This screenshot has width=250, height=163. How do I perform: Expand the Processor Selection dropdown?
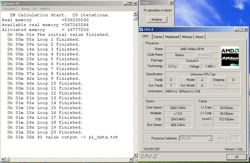click(x=210, y=138)
